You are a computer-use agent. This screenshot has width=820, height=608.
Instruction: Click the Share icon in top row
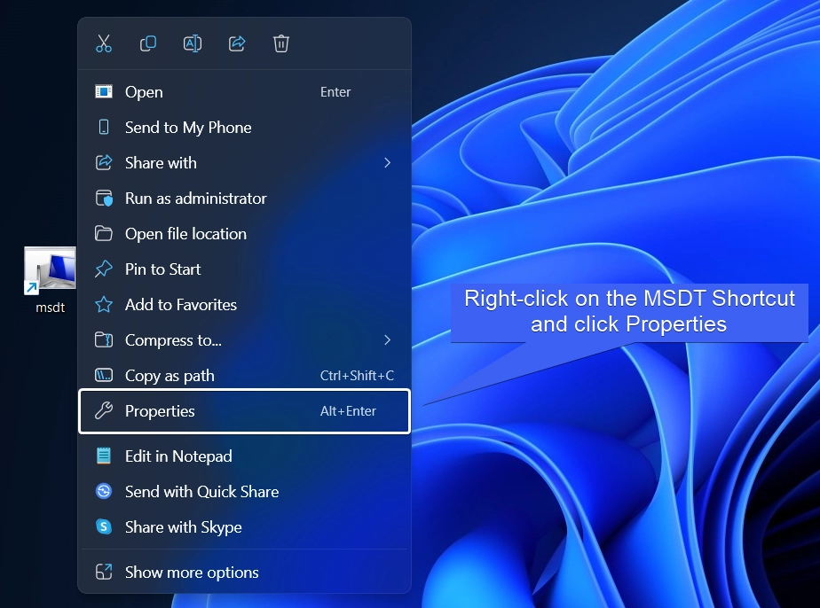[237, 43]
